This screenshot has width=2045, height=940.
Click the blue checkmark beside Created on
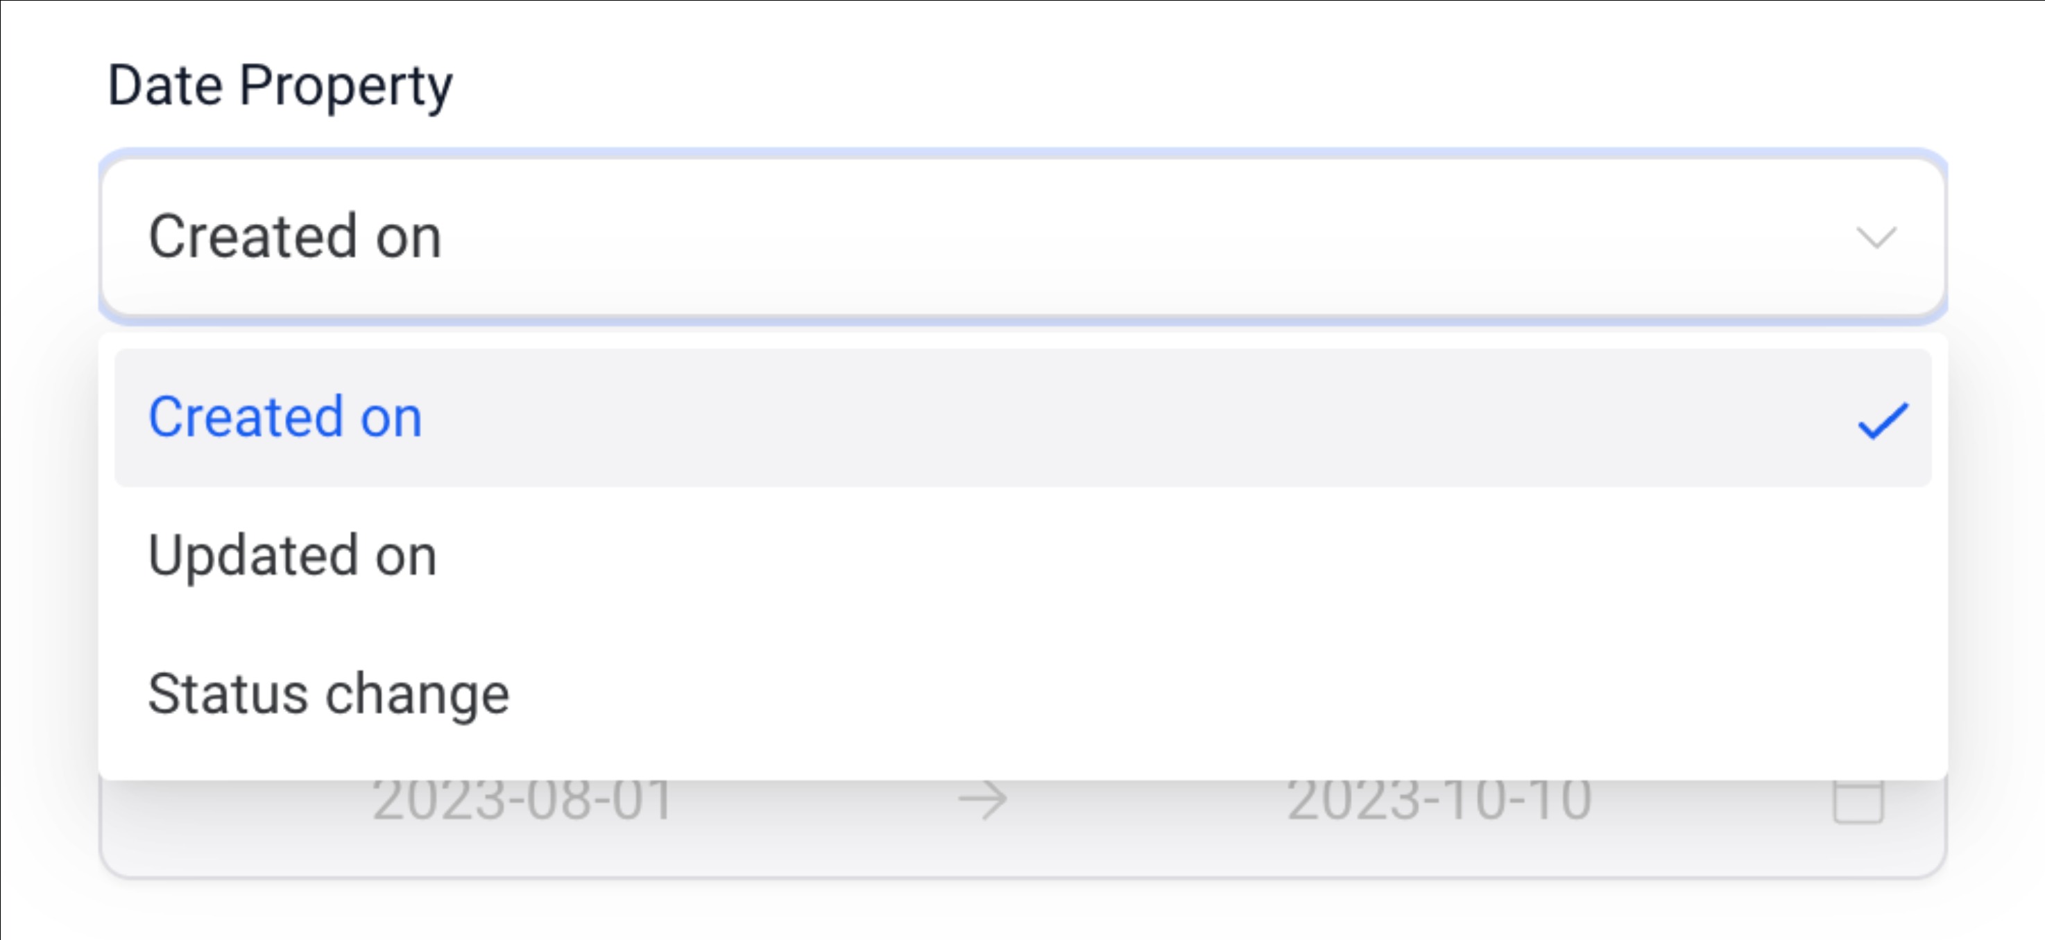click(1883, 420)
